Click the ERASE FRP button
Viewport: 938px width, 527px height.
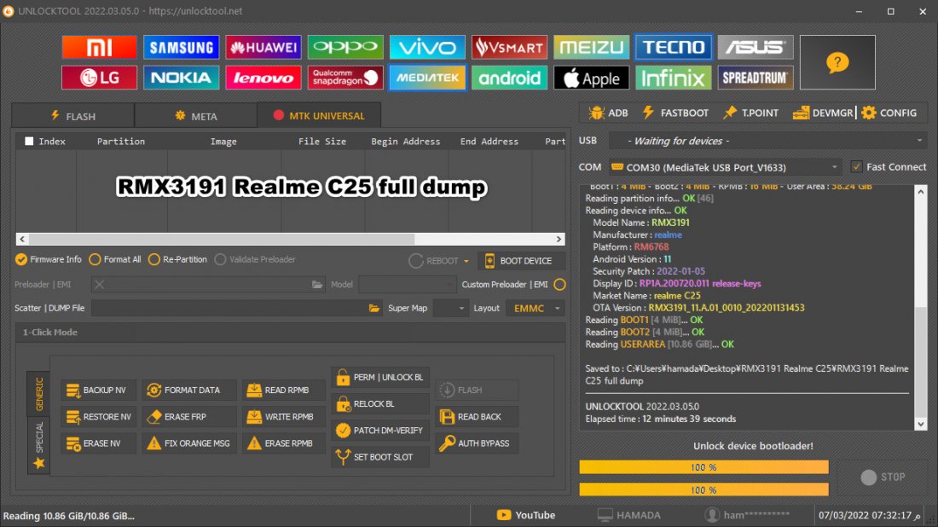[x=177, y=417]
